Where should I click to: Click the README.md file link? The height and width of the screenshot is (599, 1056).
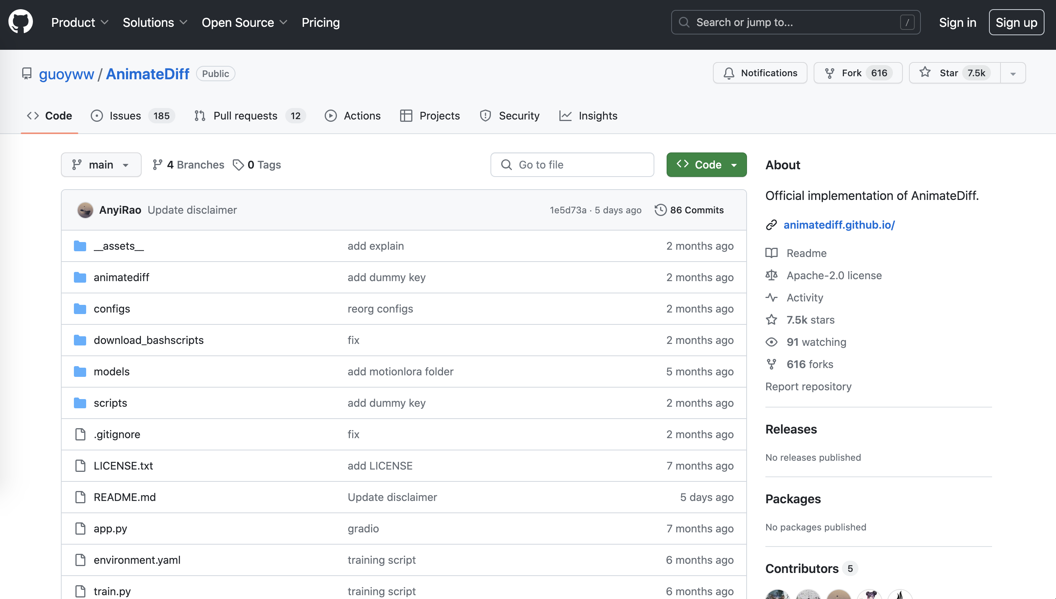[124, 497]
